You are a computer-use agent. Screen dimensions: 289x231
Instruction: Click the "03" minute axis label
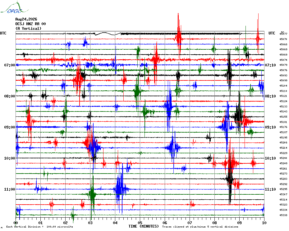click(90, 223)
